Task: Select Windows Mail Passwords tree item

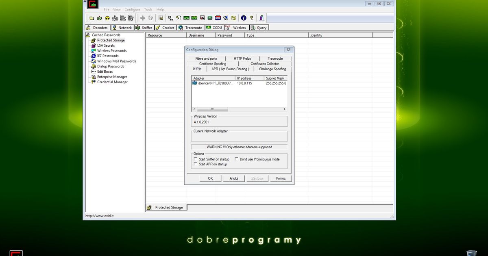Action: pyautogui.click(x=116, y=61)
